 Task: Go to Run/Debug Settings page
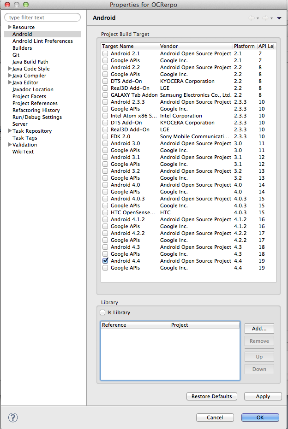[x=37, y=117]
